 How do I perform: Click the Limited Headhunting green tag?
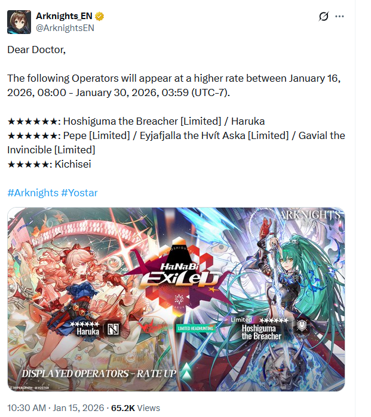click(195, 329)
